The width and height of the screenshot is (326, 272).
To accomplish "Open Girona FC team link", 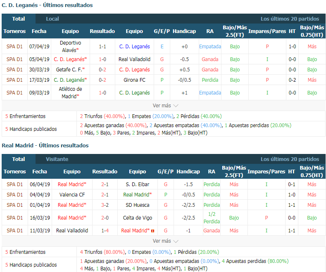I will coord(134,80).
